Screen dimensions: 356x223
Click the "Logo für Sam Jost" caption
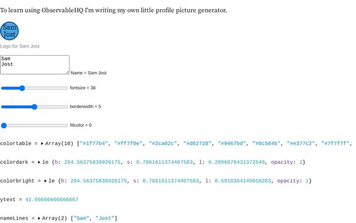click(20, 46)
